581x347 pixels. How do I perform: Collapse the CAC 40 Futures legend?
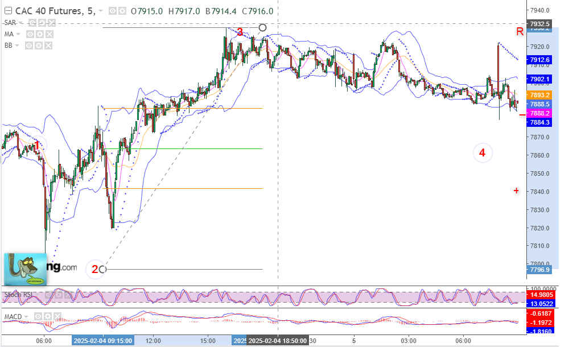[x=8, y=11]
